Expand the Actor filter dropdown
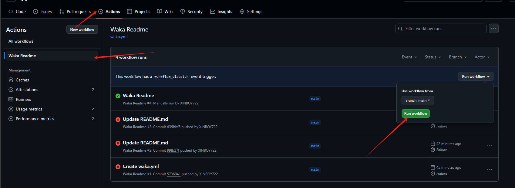Viewport: 515px width, 188px height. point(482,57)
